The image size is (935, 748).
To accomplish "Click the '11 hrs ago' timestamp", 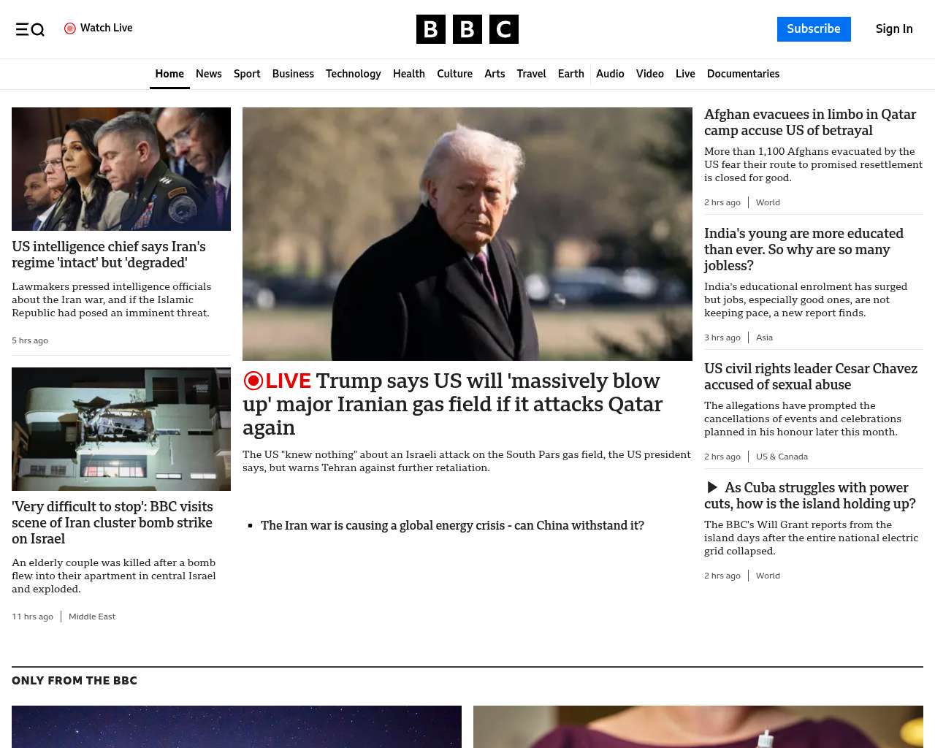I will pyautogui.click(x=32, y=617).
